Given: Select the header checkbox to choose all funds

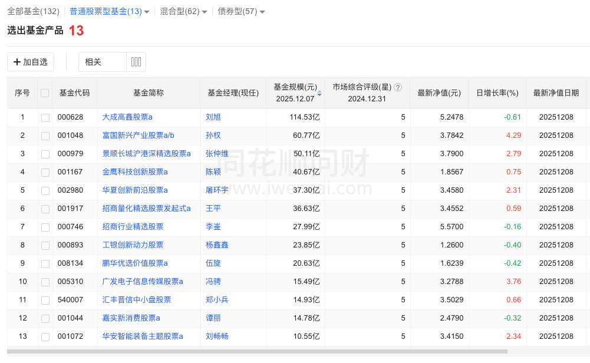Looking at the screenshot, I should (45, 93).
